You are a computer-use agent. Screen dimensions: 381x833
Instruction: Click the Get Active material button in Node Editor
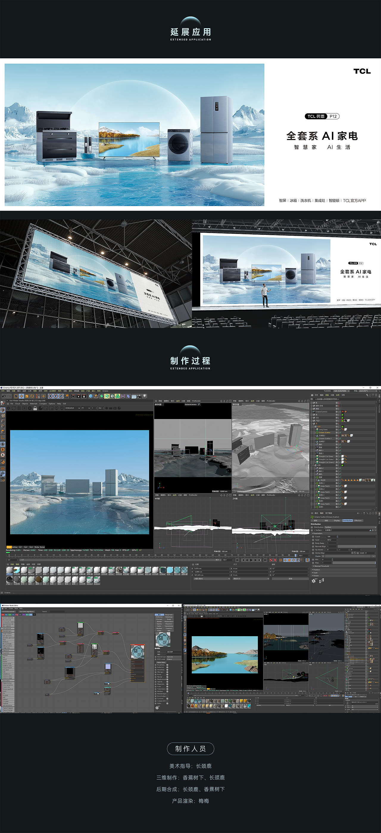click(x=9, y=612)
